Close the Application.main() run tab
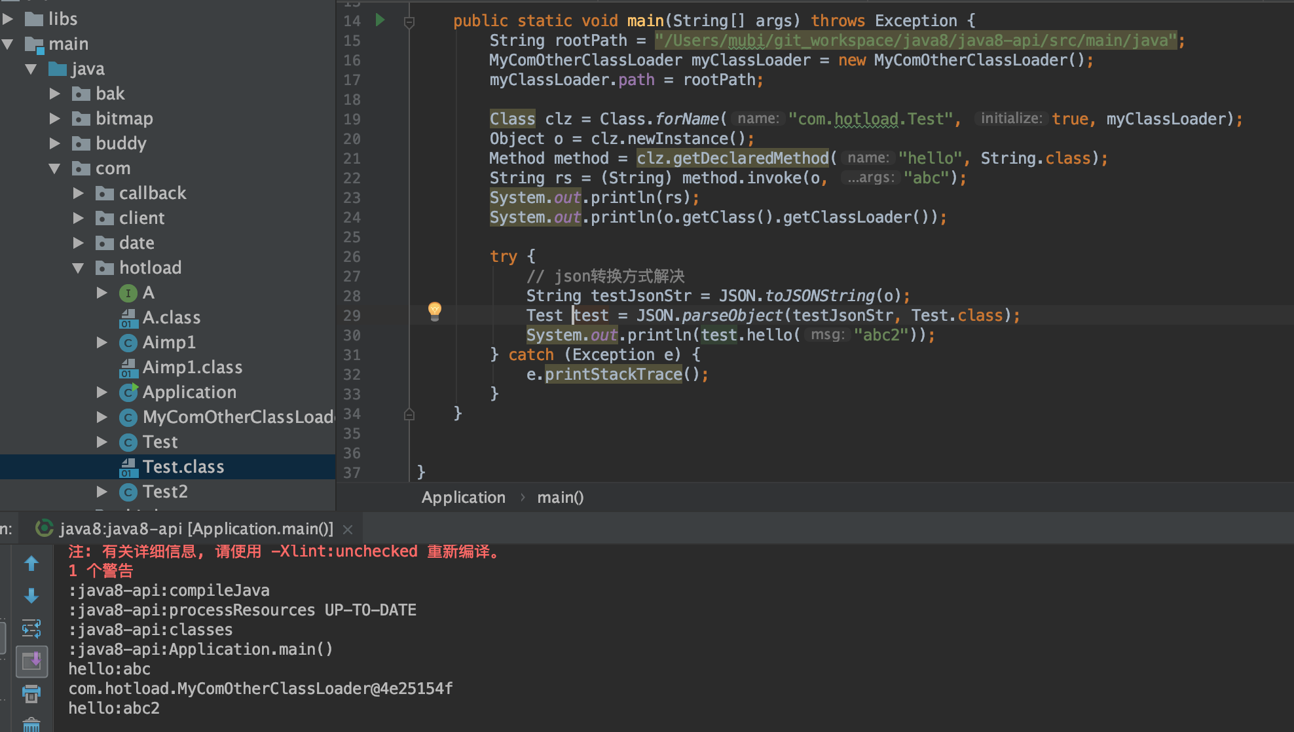 (x=348, y=529)
